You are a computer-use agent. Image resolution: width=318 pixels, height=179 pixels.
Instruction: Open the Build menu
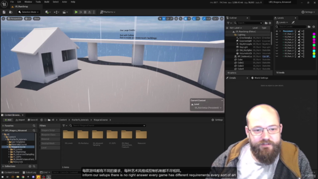(47, 2)
